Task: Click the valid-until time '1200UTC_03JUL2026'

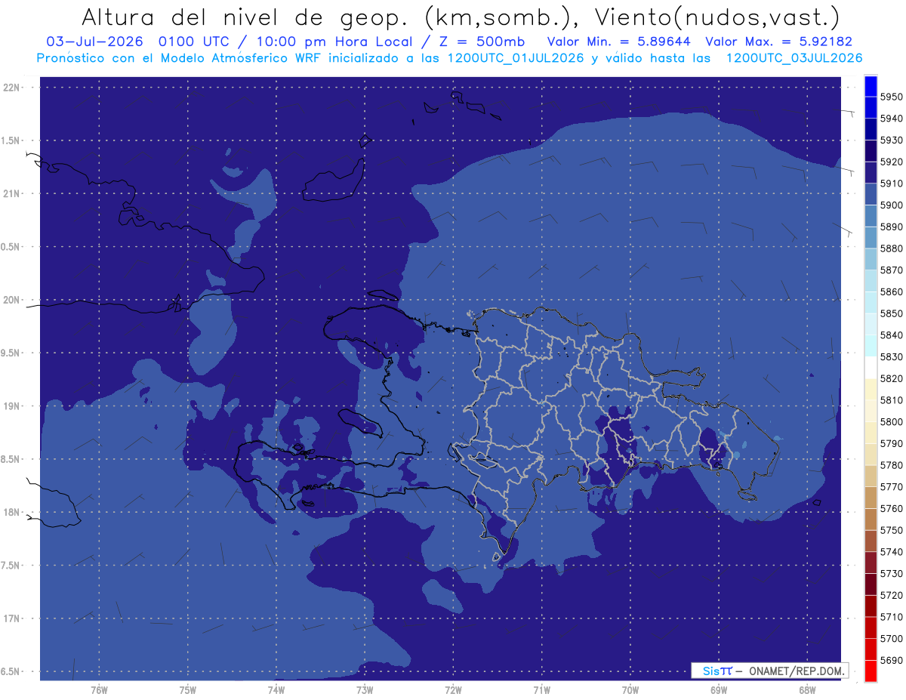Action: (794, 58)
